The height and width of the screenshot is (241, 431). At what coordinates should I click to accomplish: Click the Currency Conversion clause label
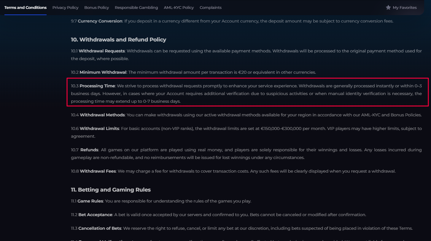coord(100,21)
